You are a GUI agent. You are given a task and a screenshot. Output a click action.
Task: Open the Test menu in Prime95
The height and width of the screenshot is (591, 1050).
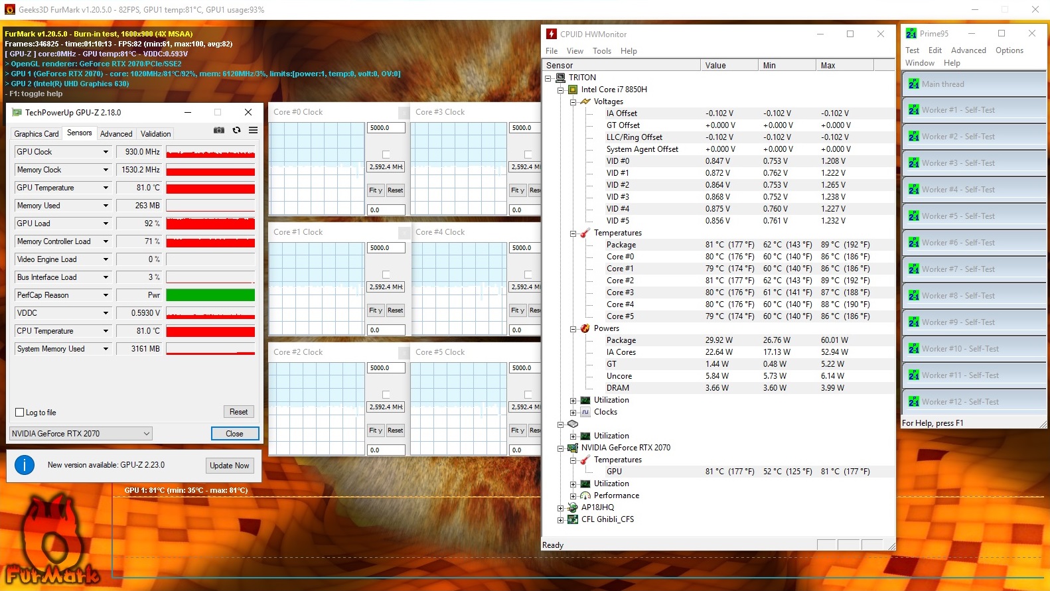pos(912,50)
